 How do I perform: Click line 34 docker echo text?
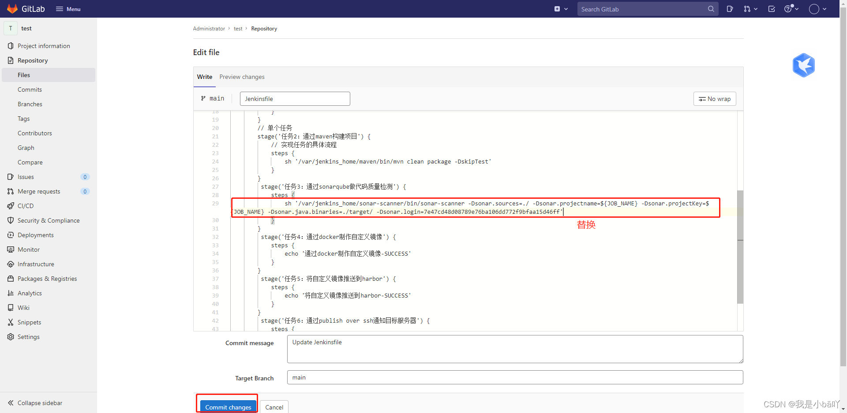(x=348, y=254)
